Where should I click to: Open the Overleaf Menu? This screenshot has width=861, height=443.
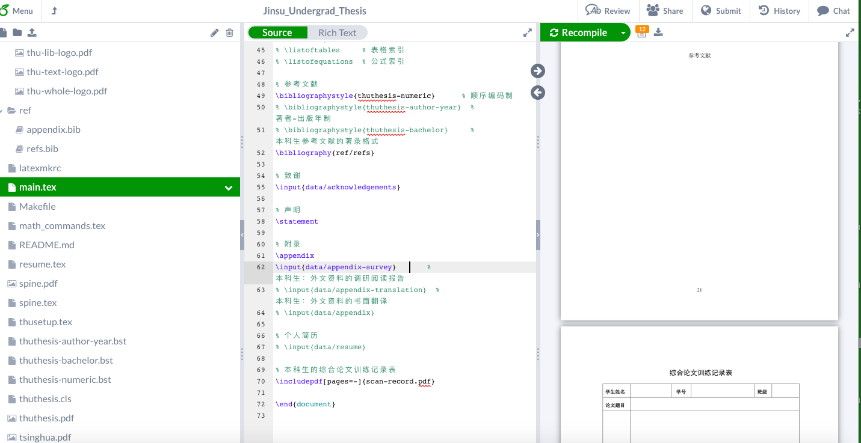tap(18, 11)
